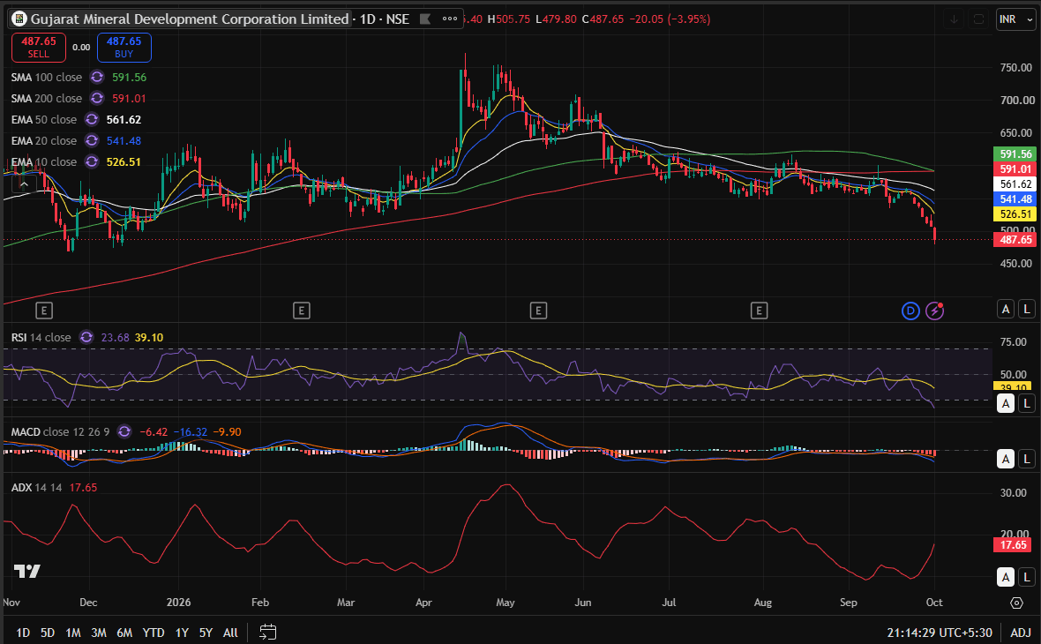1041x644 pixels.
Task: Toggle log scale L on the RSI pane
Action: [x=1027, y=403]
